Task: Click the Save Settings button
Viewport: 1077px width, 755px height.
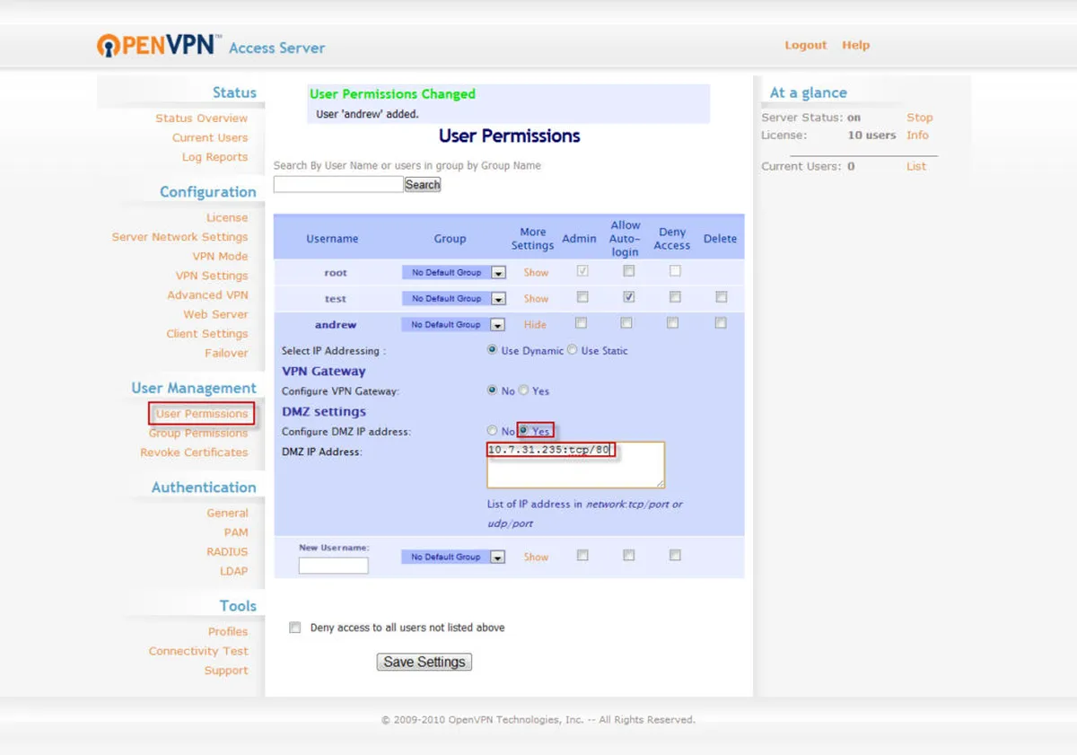Action: 425,662
